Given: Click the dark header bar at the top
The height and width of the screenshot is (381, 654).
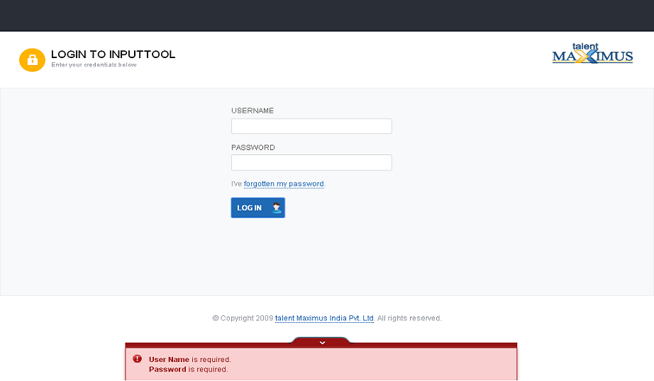Looking at the screenshot, I should point(326,16).
